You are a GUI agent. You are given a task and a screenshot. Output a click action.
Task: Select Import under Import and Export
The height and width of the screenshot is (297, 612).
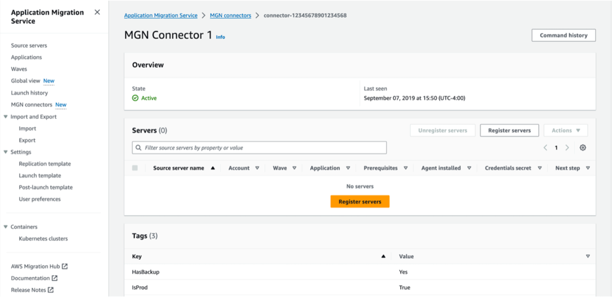pyautogui.click(x=27, y=128)
